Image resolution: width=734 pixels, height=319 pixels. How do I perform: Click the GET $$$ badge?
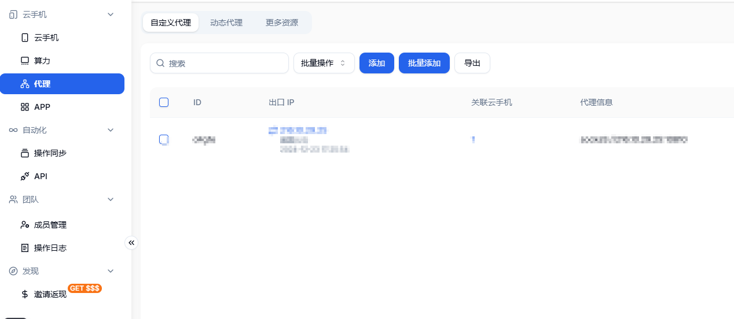pos(85,288)
